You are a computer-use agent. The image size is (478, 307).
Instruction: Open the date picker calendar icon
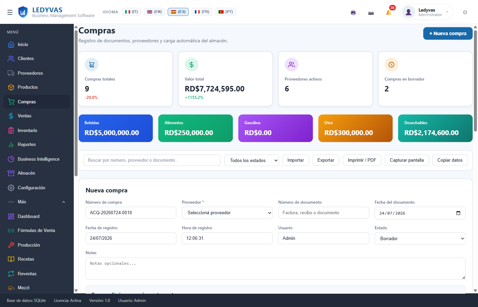click(x=458, y=213)
